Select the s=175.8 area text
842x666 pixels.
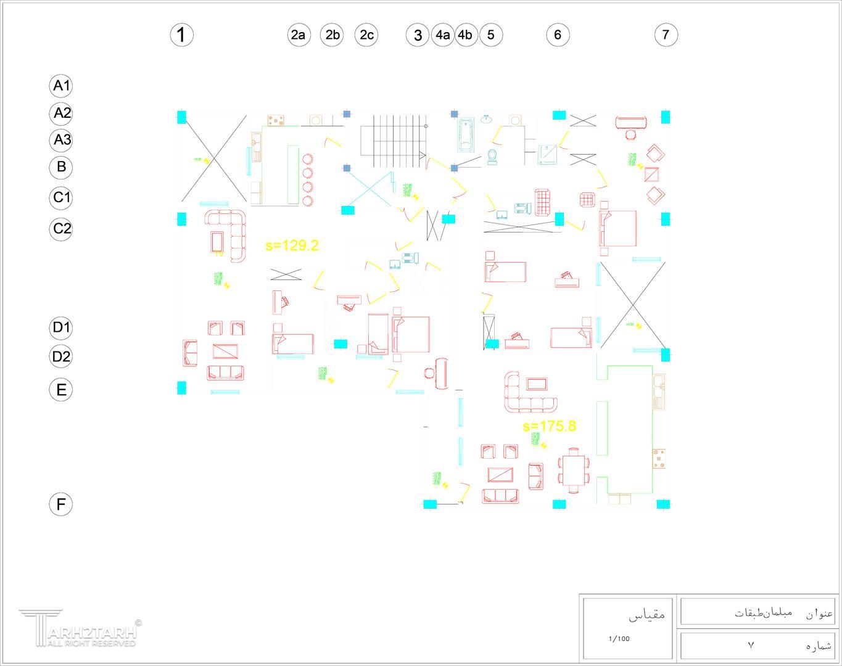click(549, 426)
